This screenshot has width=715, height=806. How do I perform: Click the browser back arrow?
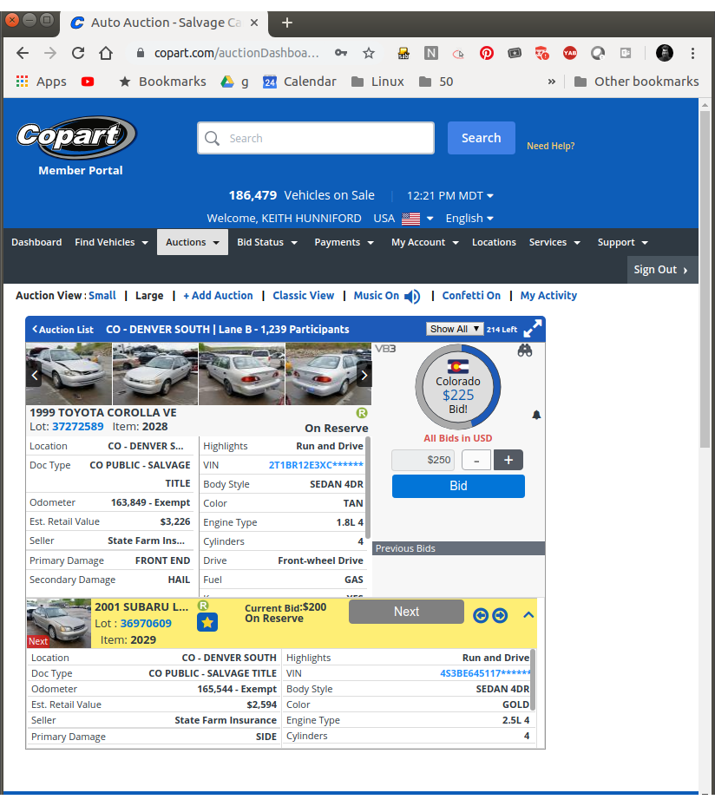point(23,53)
